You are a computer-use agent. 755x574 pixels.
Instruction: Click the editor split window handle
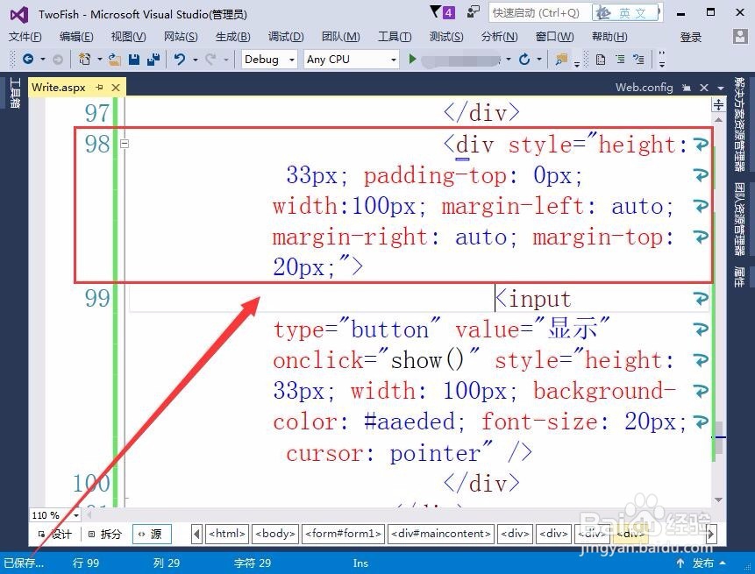718,104
